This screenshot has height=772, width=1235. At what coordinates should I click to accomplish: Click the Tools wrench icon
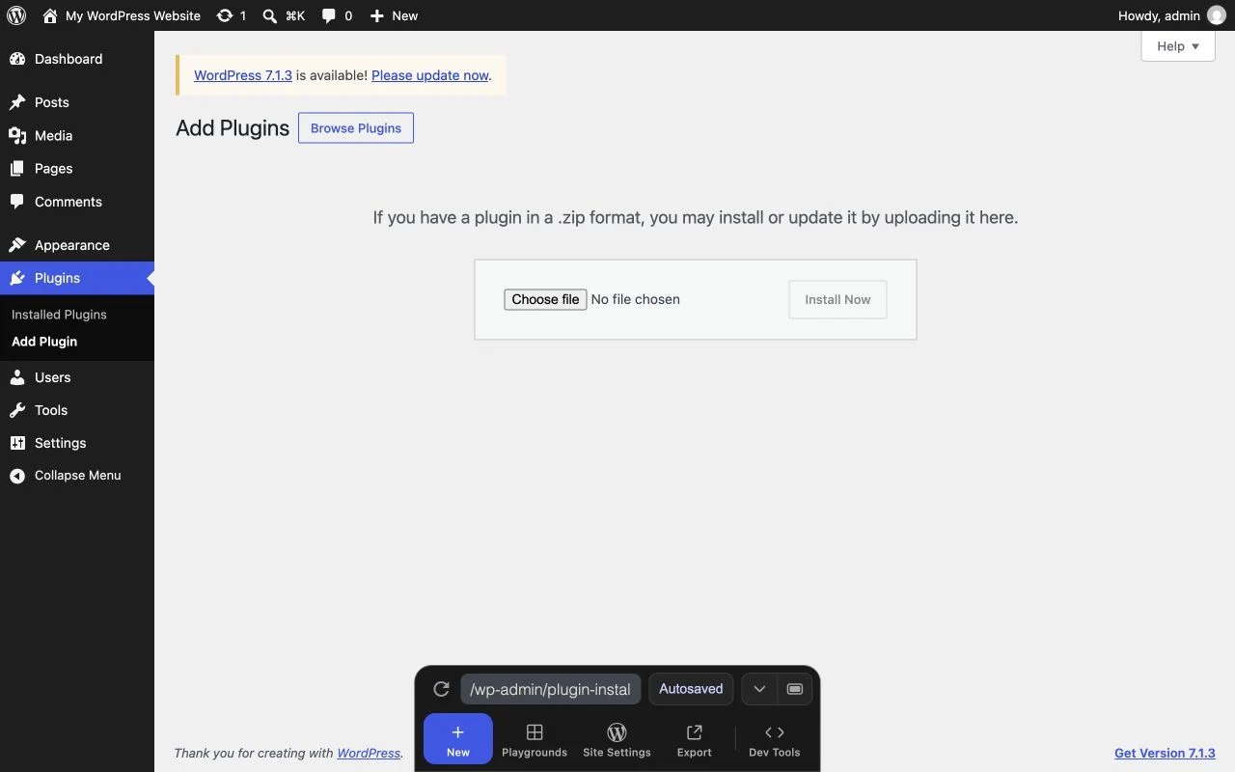(17, 410)
